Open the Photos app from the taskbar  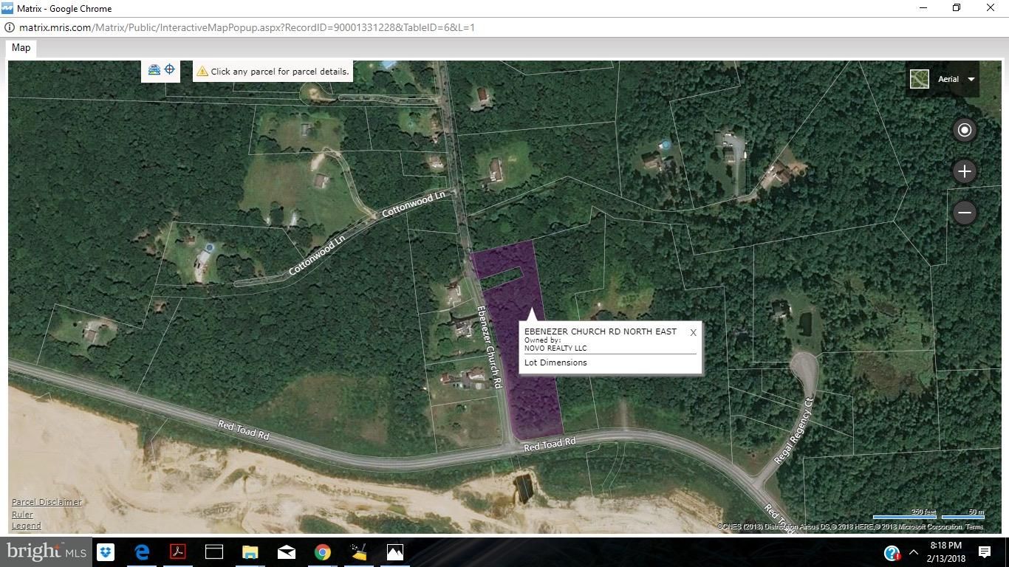(x=395, y=551)
